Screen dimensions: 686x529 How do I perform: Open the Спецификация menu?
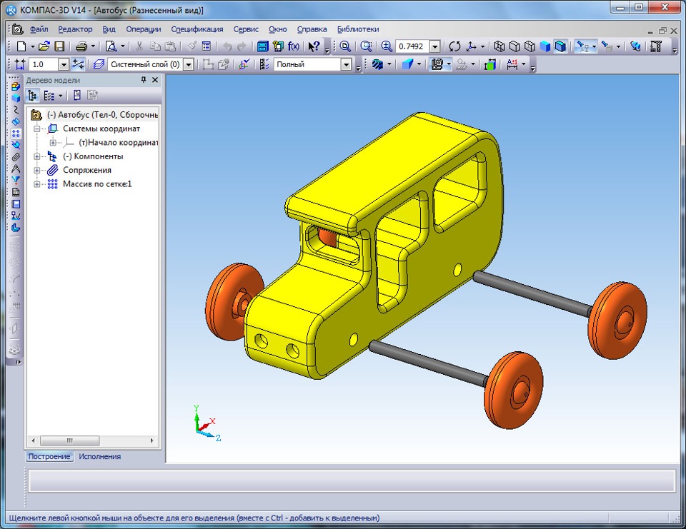(197, 29)
